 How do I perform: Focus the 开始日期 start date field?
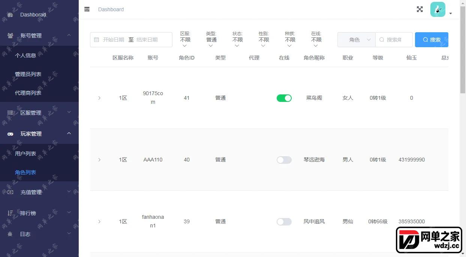coord(114,40)
